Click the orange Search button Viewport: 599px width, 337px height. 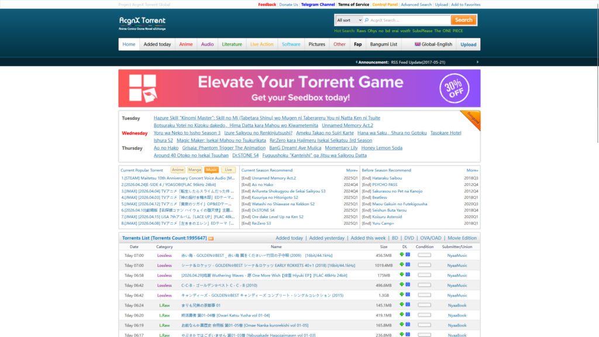pyautogui.click(x=463, y=20)
